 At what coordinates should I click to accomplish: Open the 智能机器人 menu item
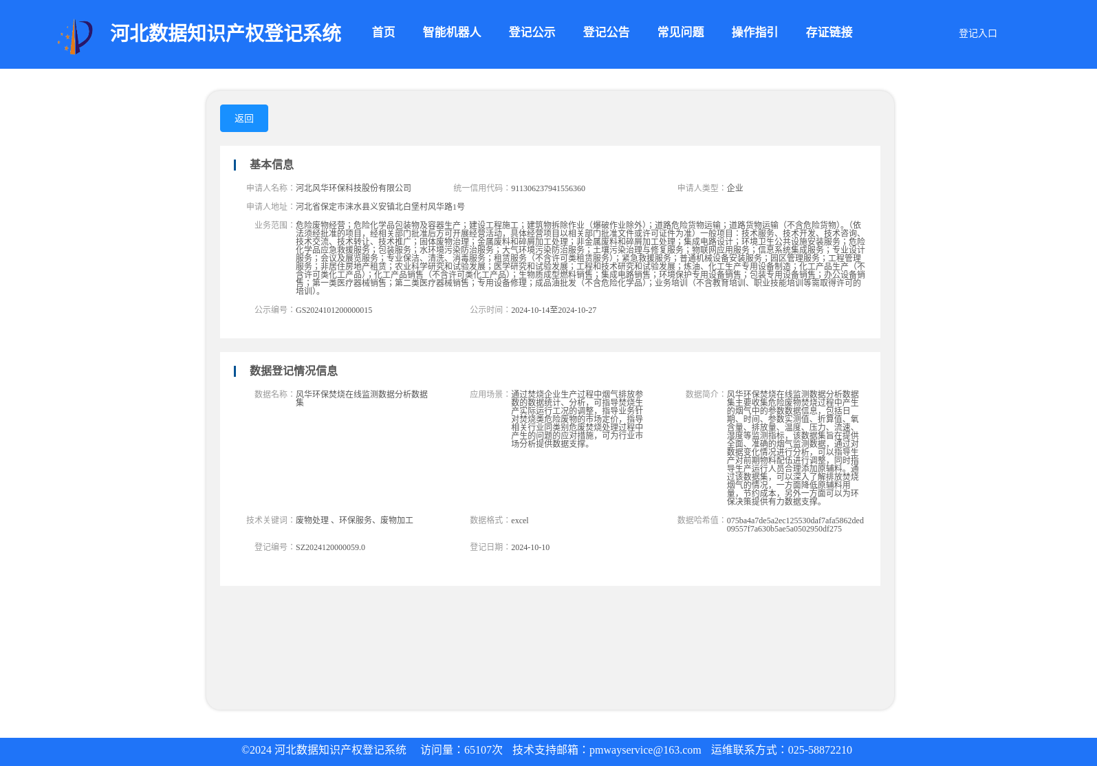[x=451, y=32]
